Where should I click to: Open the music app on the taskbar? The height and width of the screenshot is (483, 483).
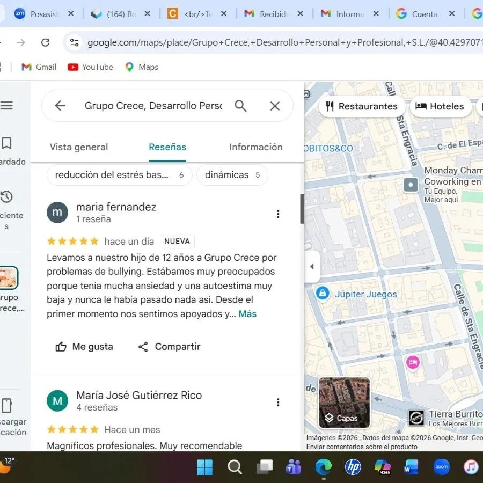[471, 467]
